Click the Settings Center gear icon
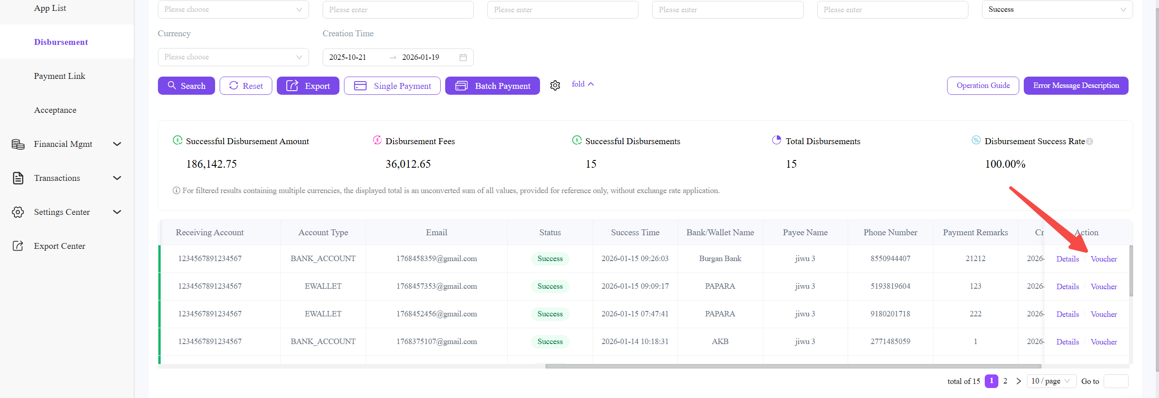The height and width of the screenshot is (398, 1159). tap(18, 212)
